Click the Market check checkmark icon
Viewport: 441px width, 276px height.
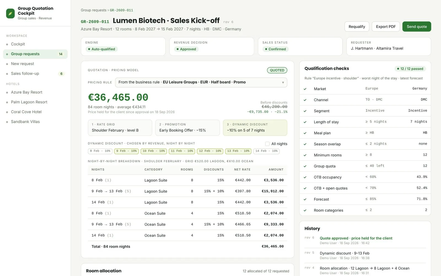(x=305, y=89)
